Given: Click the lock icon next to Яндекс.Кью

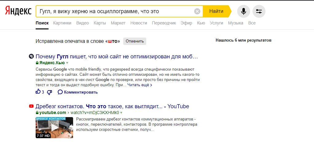Looking at the screenshot, I should tap(37, 63).
